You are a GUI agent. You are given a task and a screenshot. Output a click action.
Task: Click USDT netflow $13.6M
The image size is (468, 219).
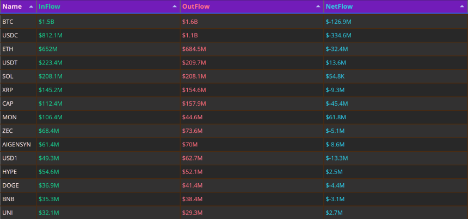336,63
